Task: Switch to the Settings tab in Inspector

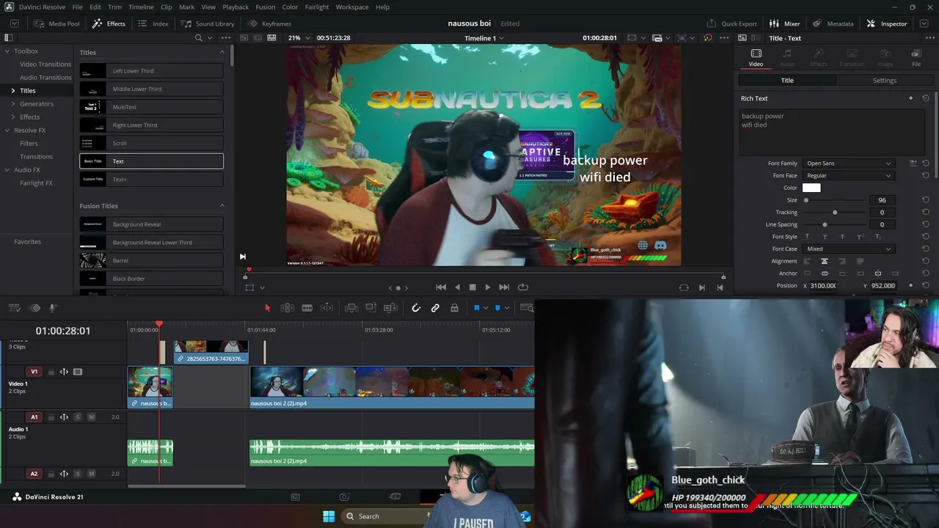Action: coord(885,81)
